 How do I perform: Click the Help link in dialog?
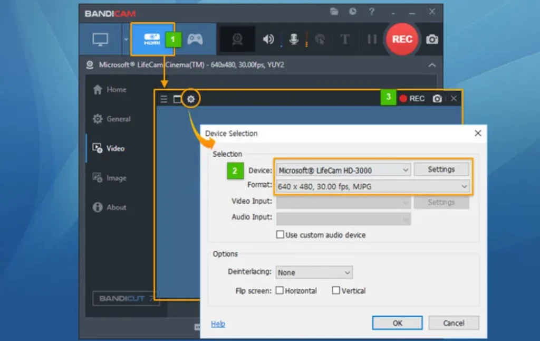(x=218, y=324)
